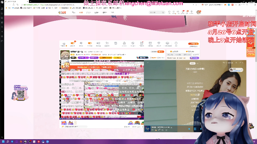Open the checklist task icon with red dot
Screen dimensions: 257x144
click(142, 44)
